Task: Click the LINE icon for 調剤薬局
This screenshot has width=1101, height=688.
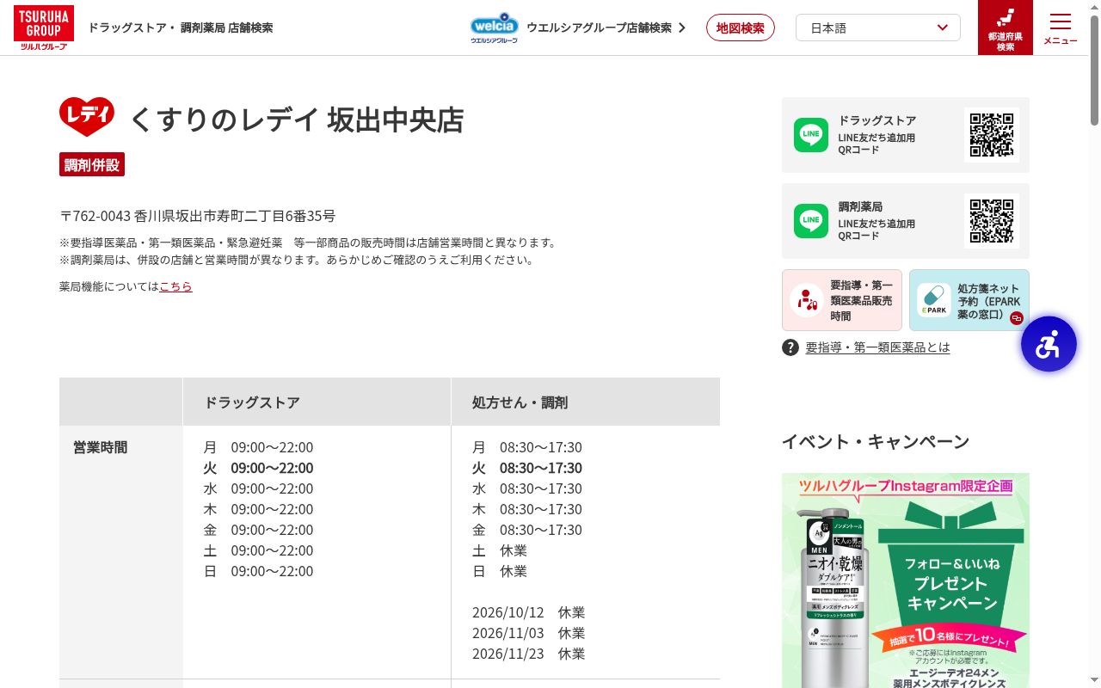Action: (x=811, y=221)
